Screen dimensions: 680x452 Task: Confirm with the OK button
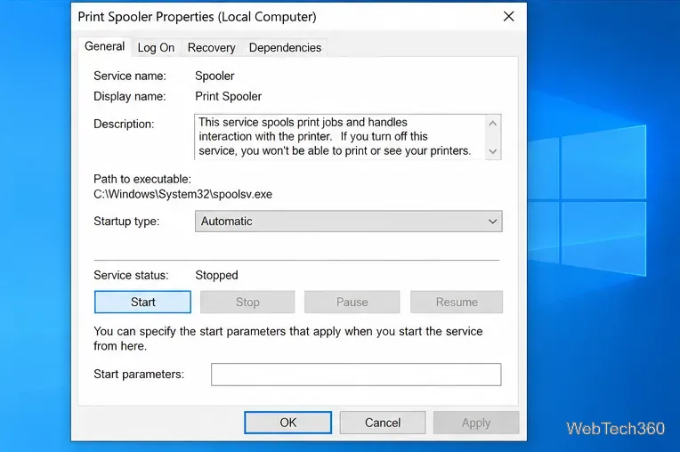pos(288,423)
